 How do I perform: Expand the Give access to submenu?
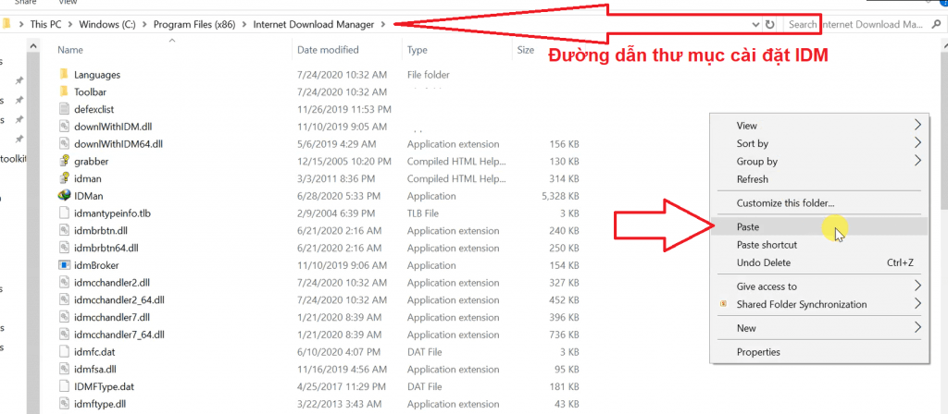click(917, 286)
